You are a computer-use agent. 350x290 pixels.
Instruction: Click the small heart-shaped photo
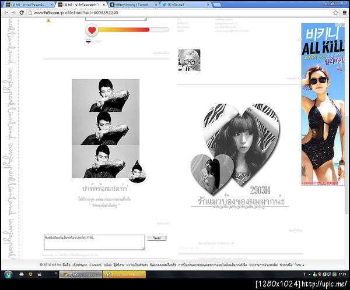click(x=212, y=174)
